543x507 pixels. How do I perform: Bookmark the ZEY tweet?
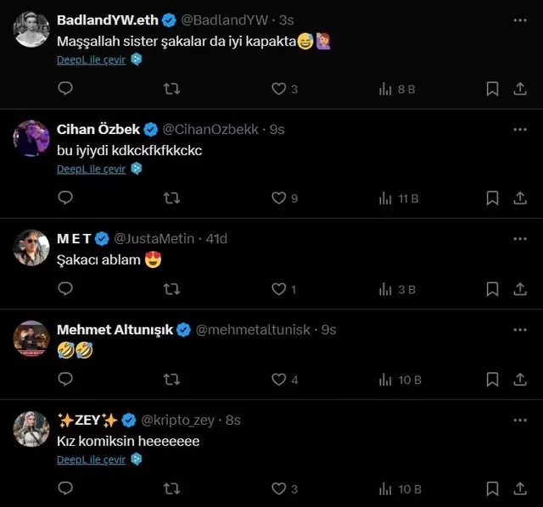pyautogui.click(x=492, y=488)
